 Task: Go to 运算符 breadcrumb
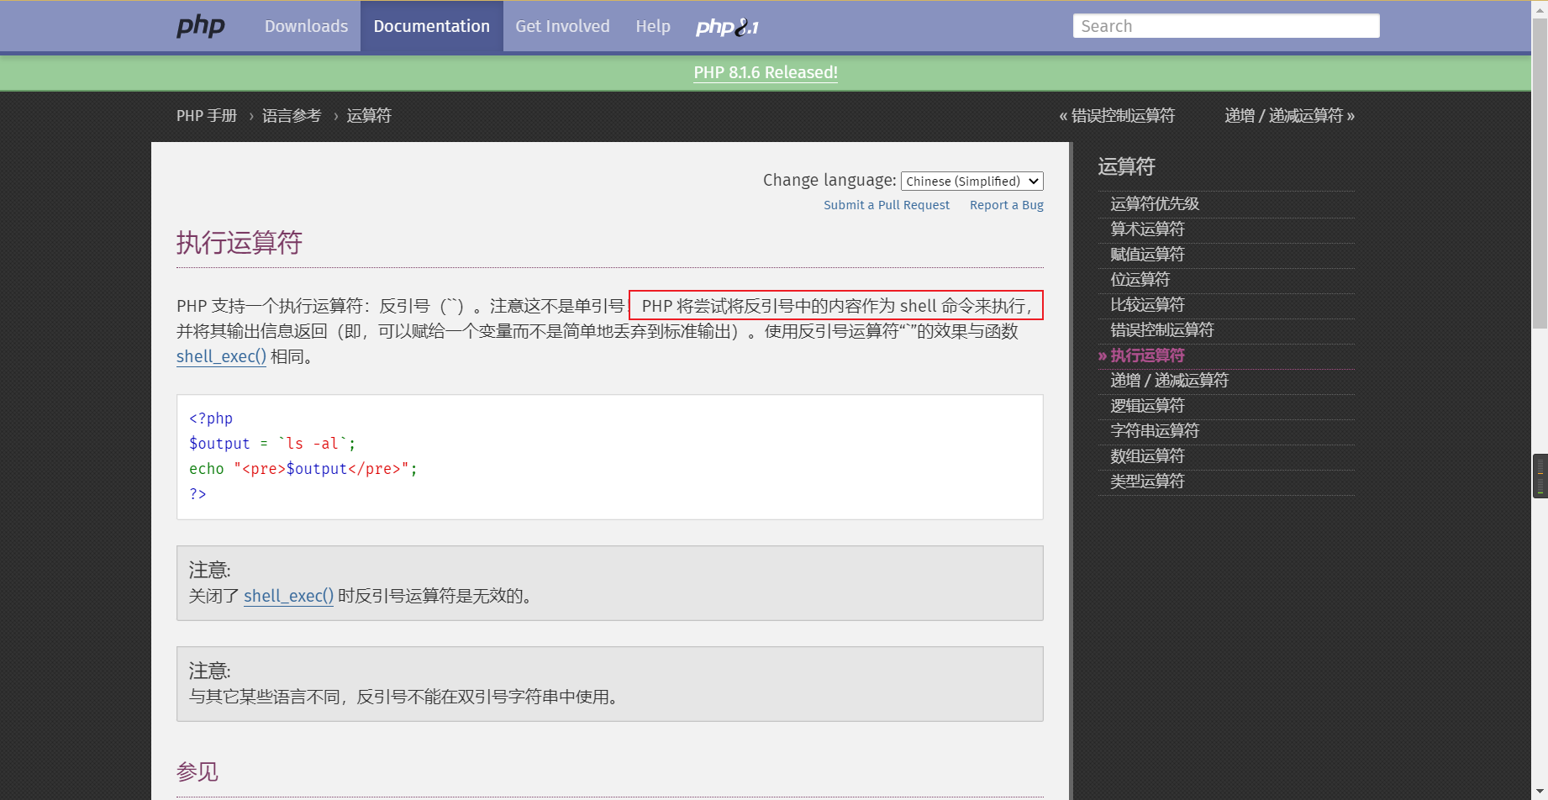369,116
